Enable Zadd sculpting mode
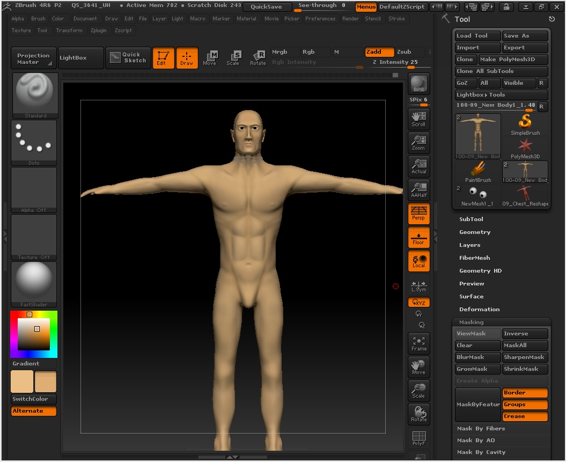Viewport: 566px width, 462px height. (379, 52)
